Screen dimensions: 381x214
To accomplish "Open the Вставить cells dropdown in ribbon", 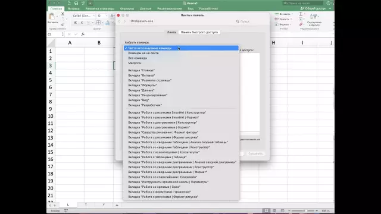I will (x=283, y=14).
